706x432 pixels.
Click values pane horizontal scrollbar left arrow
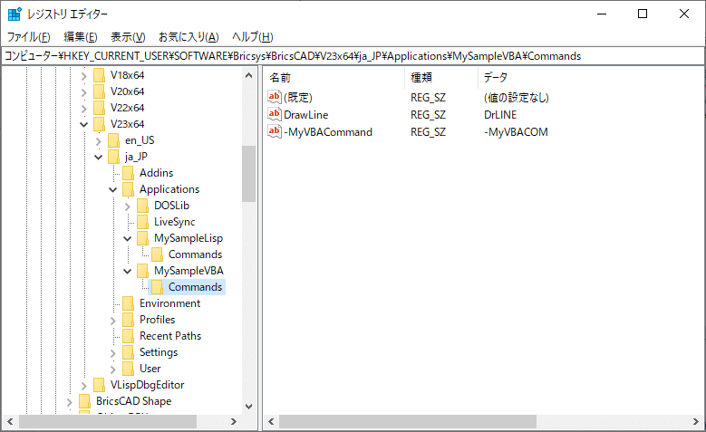(271, 422)
